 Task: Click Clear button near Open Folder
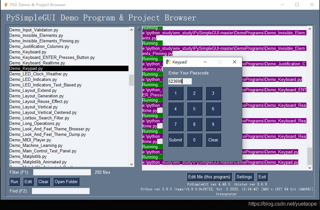click(43, 182)
